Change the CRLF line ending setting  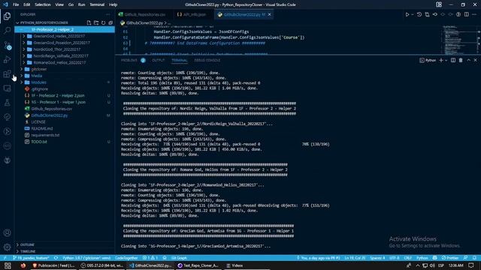pyautogui.click(x=407, y=258)
